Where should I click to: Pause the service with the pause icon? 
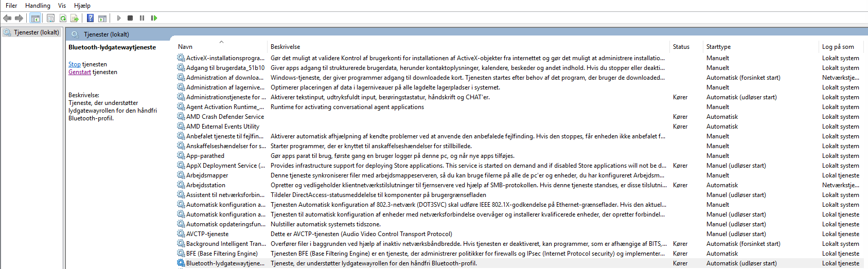(142, 18)
